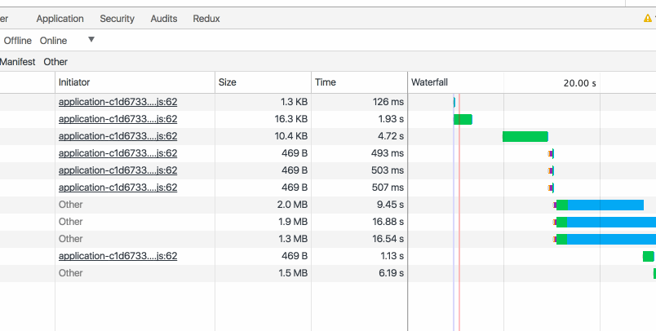Select the Online throttling preset

53,41
